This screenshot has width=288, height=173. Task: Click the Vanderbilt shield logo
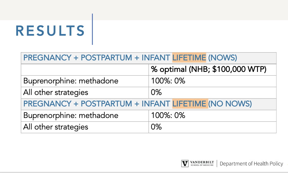[x=185, y=163]
